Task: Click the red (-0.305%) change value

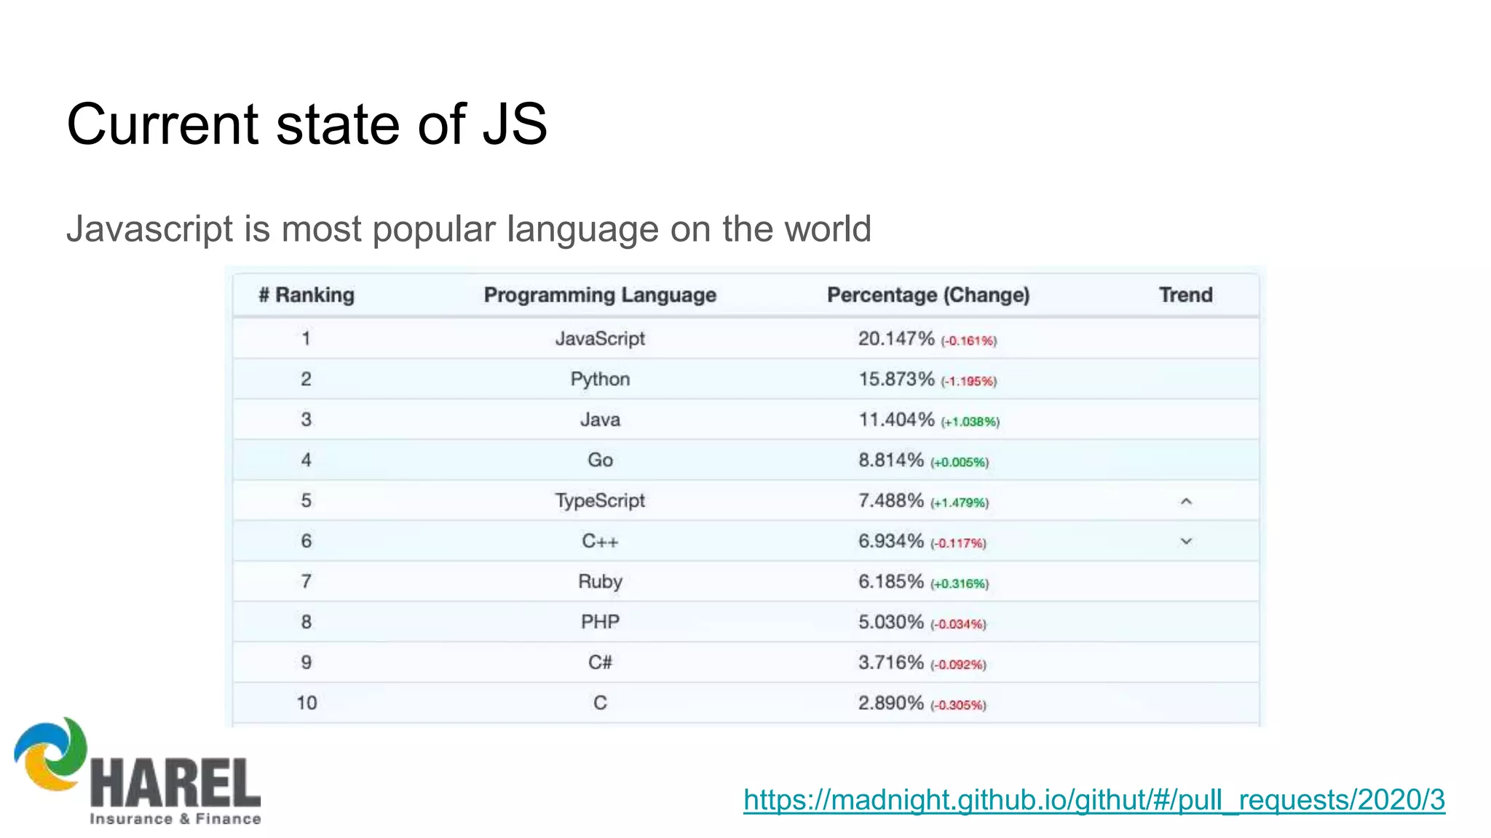Action: point(958,706)
